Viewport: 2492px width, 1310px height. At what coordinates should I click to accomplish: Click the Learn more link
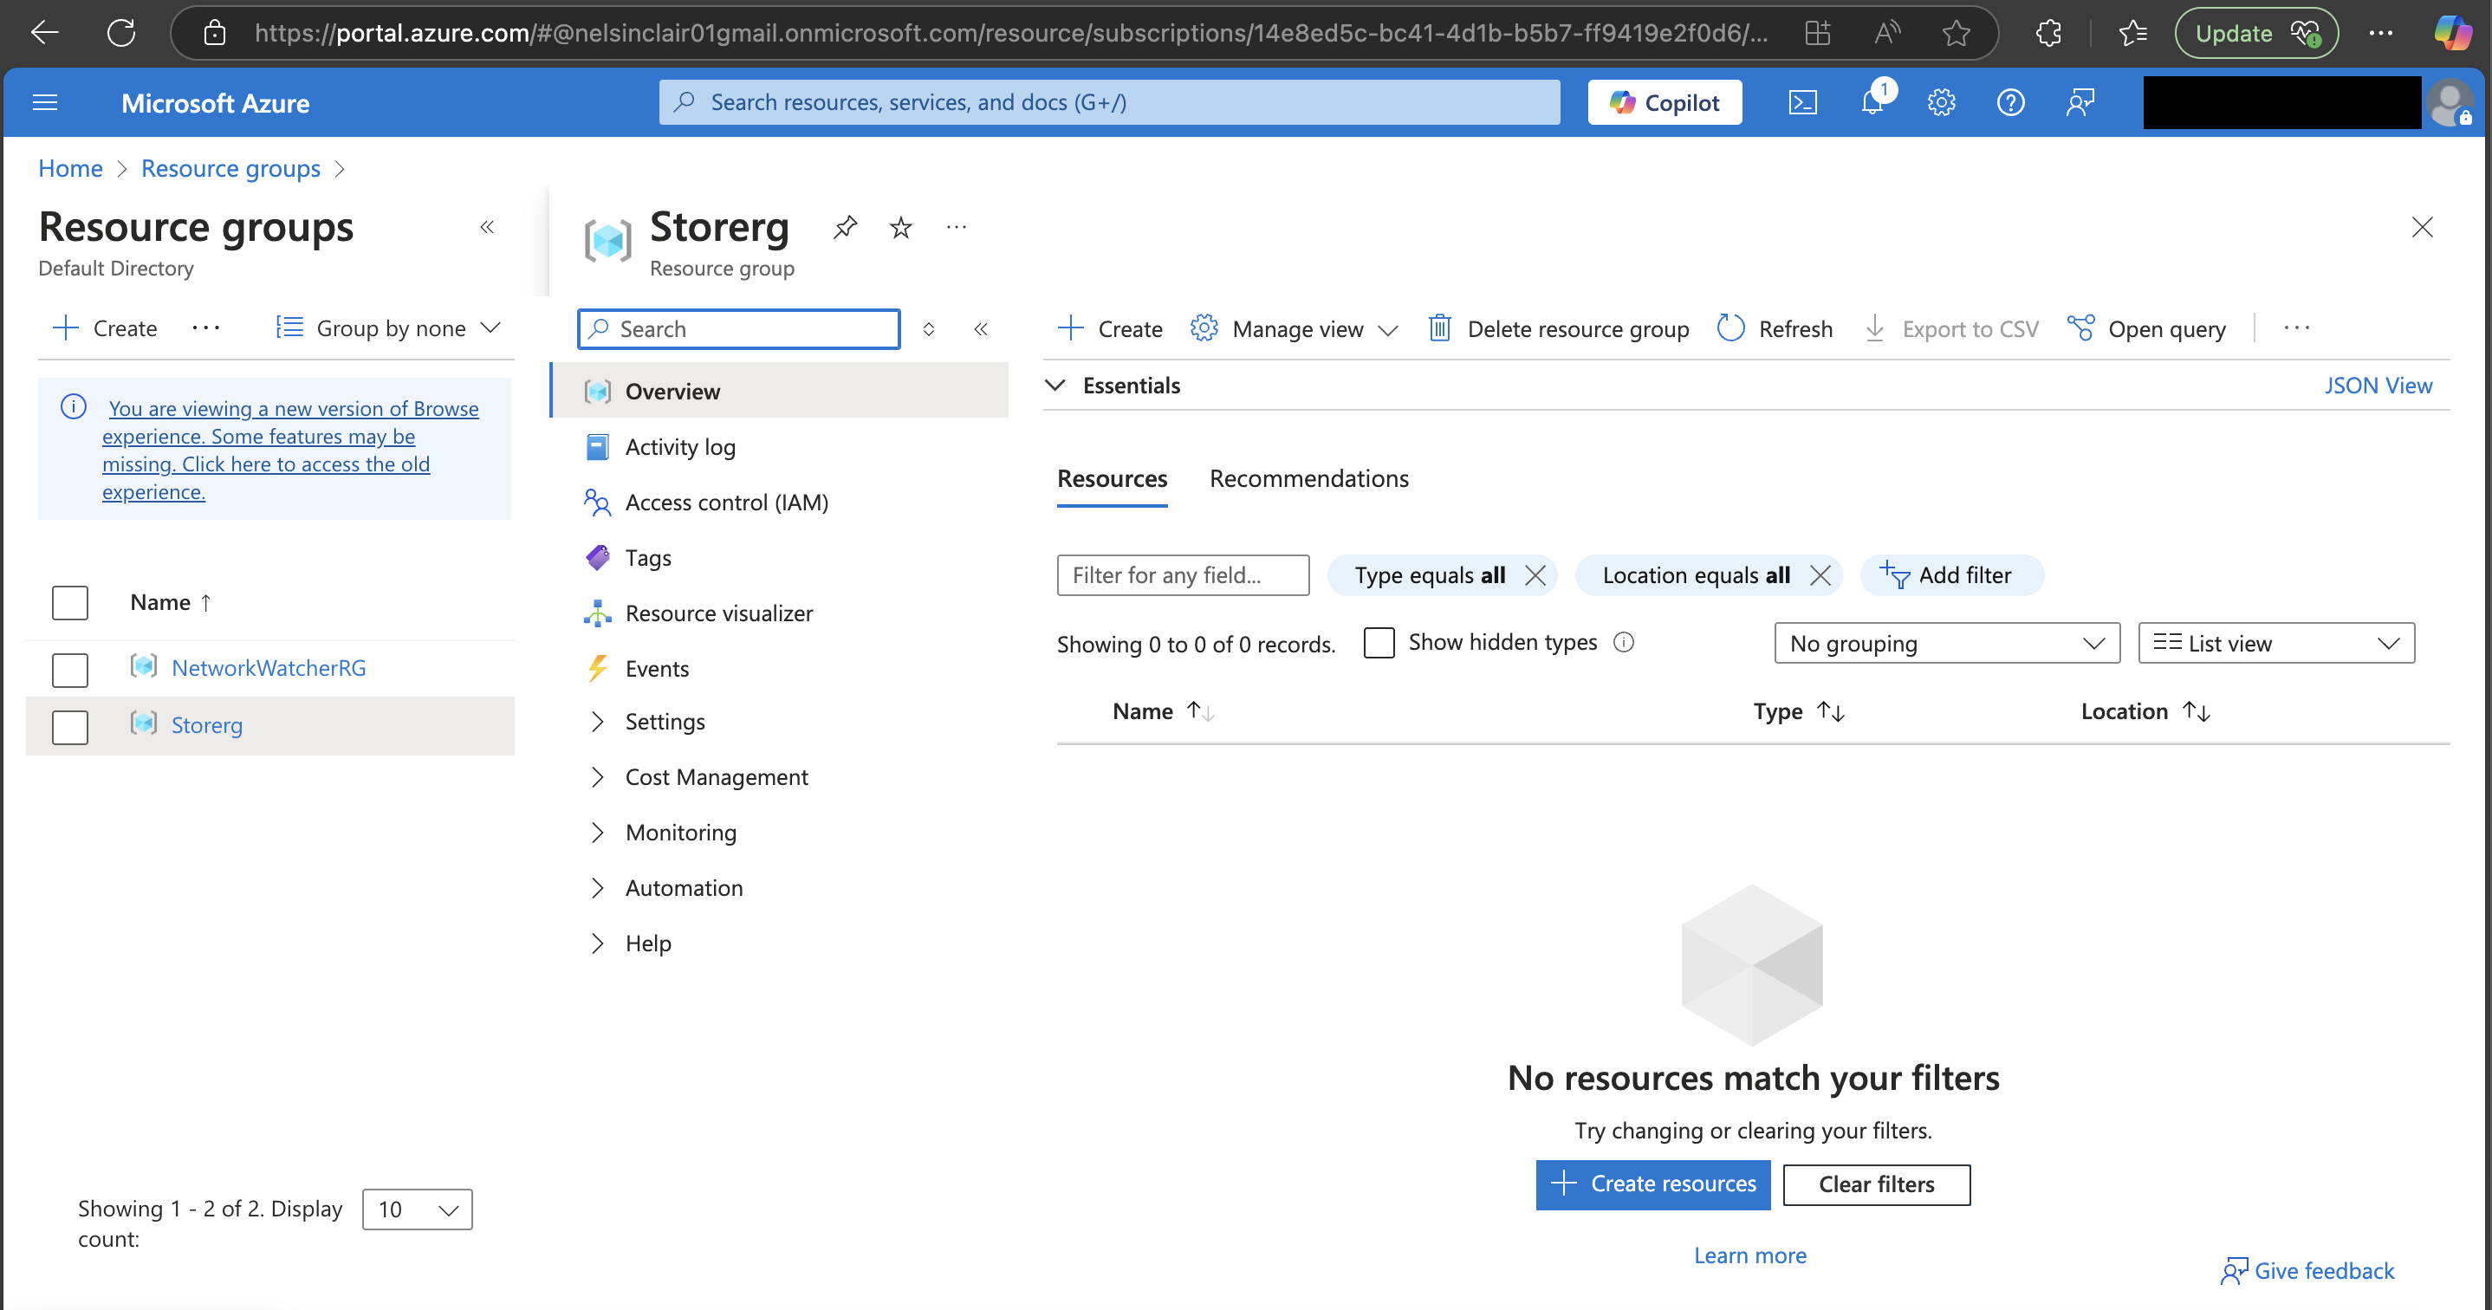click(1750, 1255)
